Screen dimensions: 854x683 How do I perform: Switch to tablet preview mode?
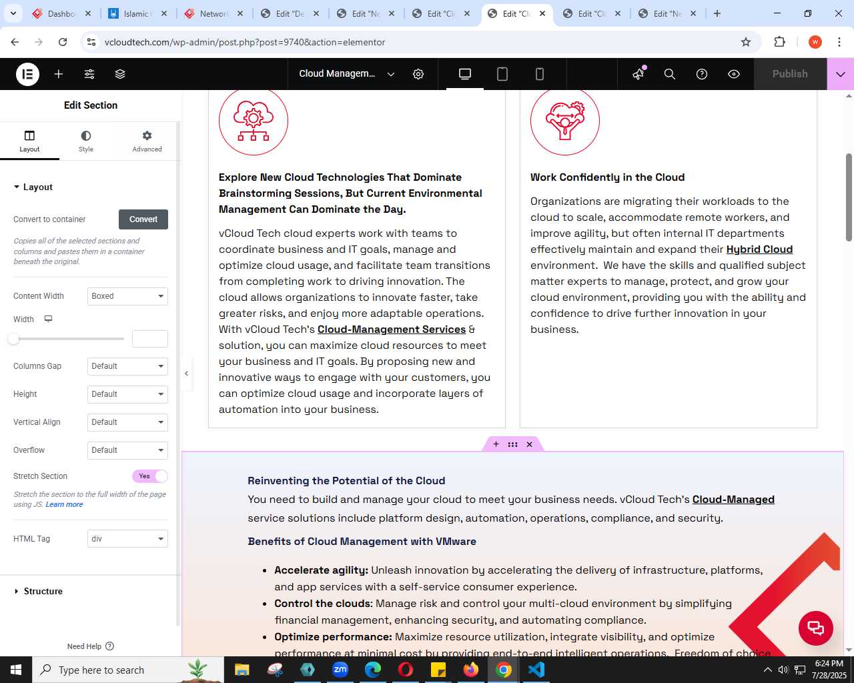tap(502, 74)
